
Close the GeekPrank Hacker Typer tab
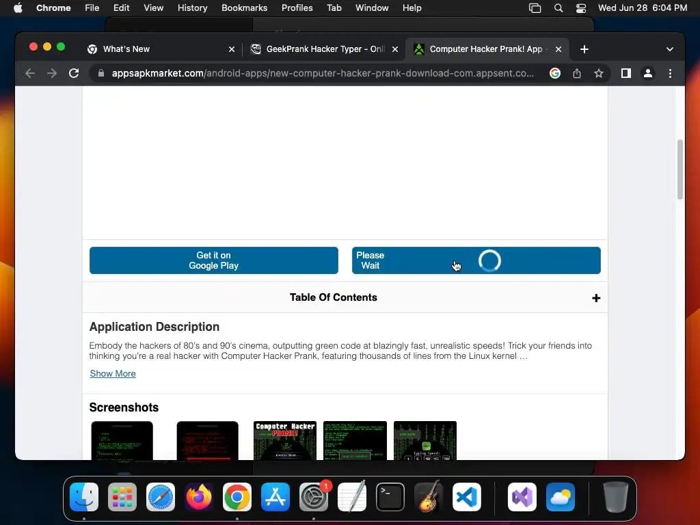(395, 49)
